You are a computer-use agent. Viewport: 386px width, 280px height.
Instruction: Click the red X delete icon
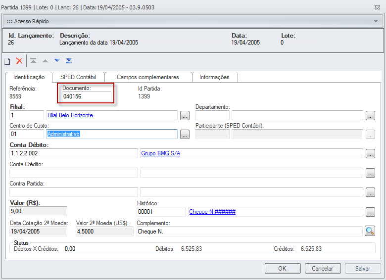pos(19,61)
